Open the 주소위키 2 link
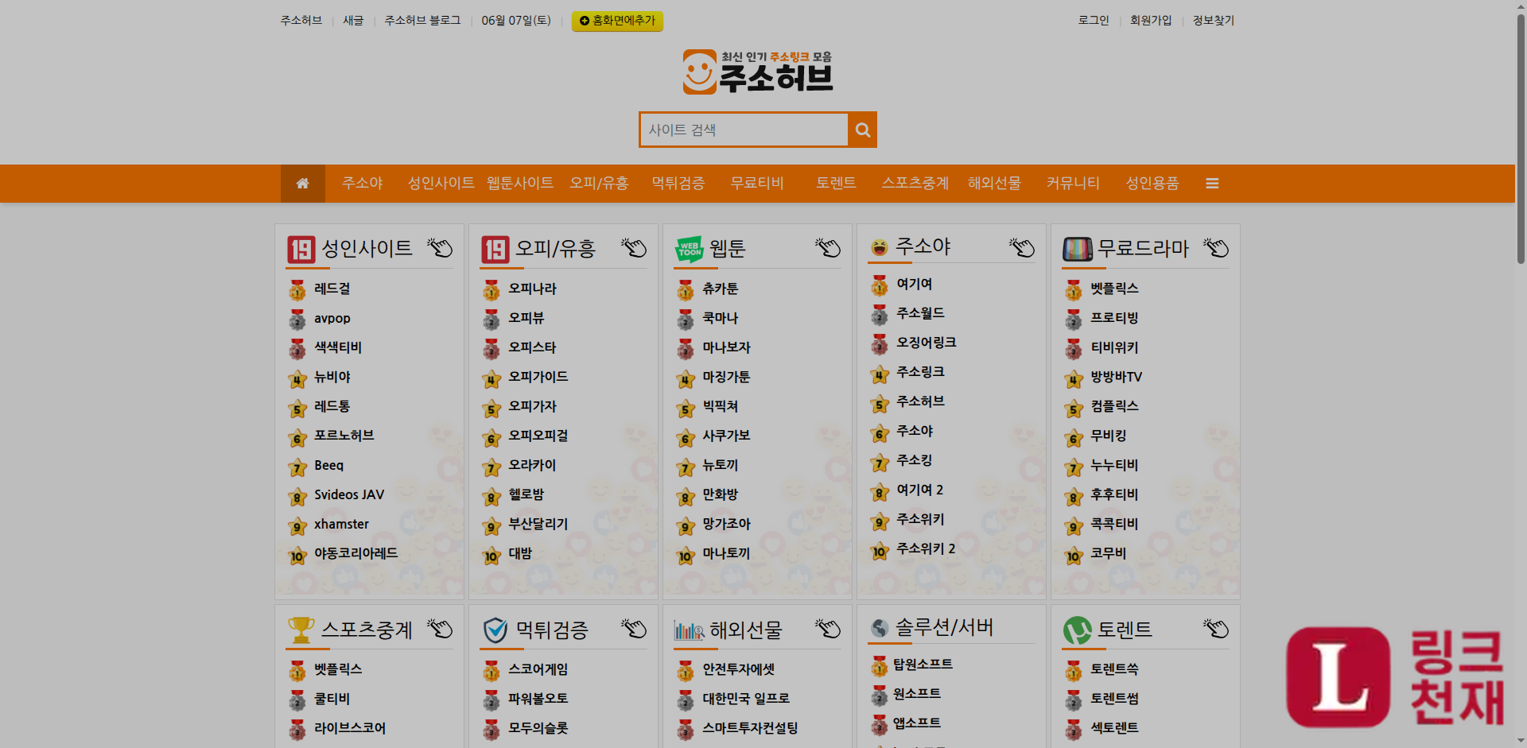The image size is (1527, 748). [x=927, y=549]
